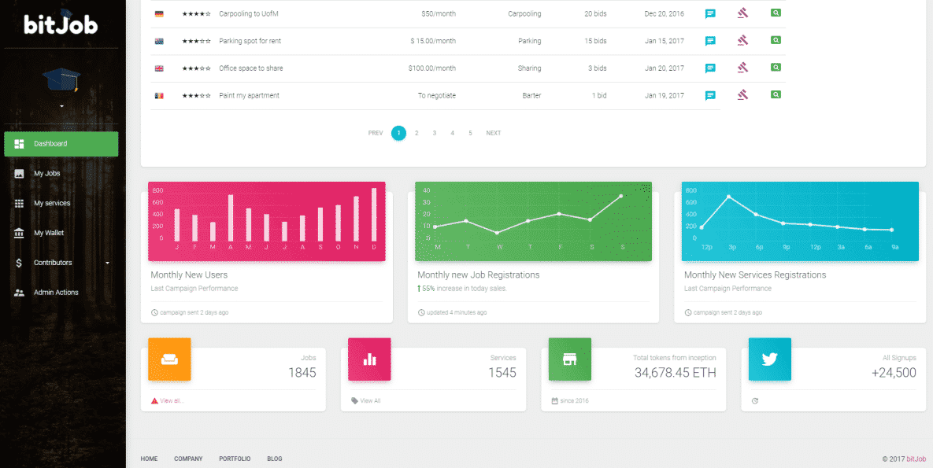Click the chat icon in Carpooling to UofM row

tap(710, 14)
